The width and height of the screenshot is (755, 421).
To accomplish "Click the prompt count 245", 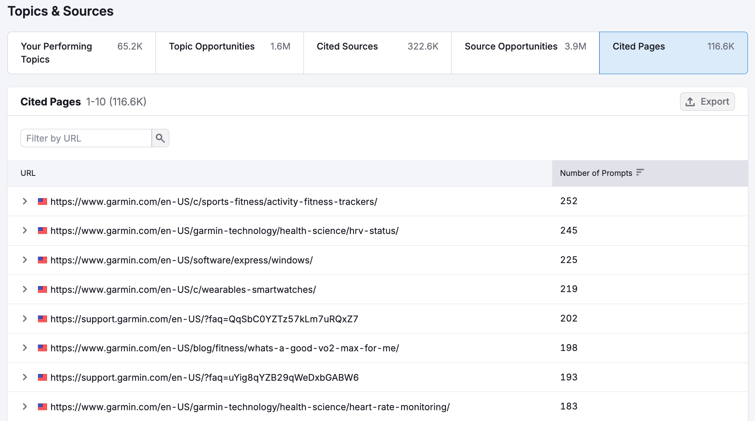I will coord(569,230).
